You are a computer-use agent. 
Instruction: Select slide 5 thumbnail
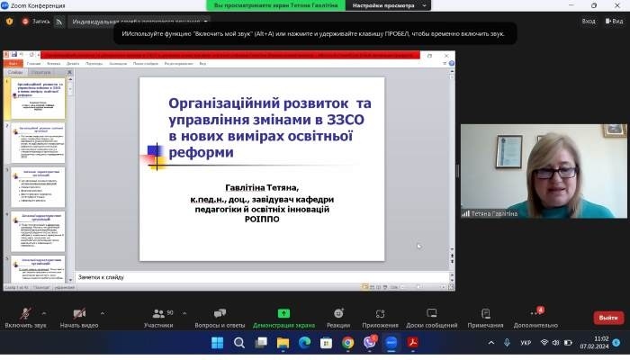coord(38,269)
